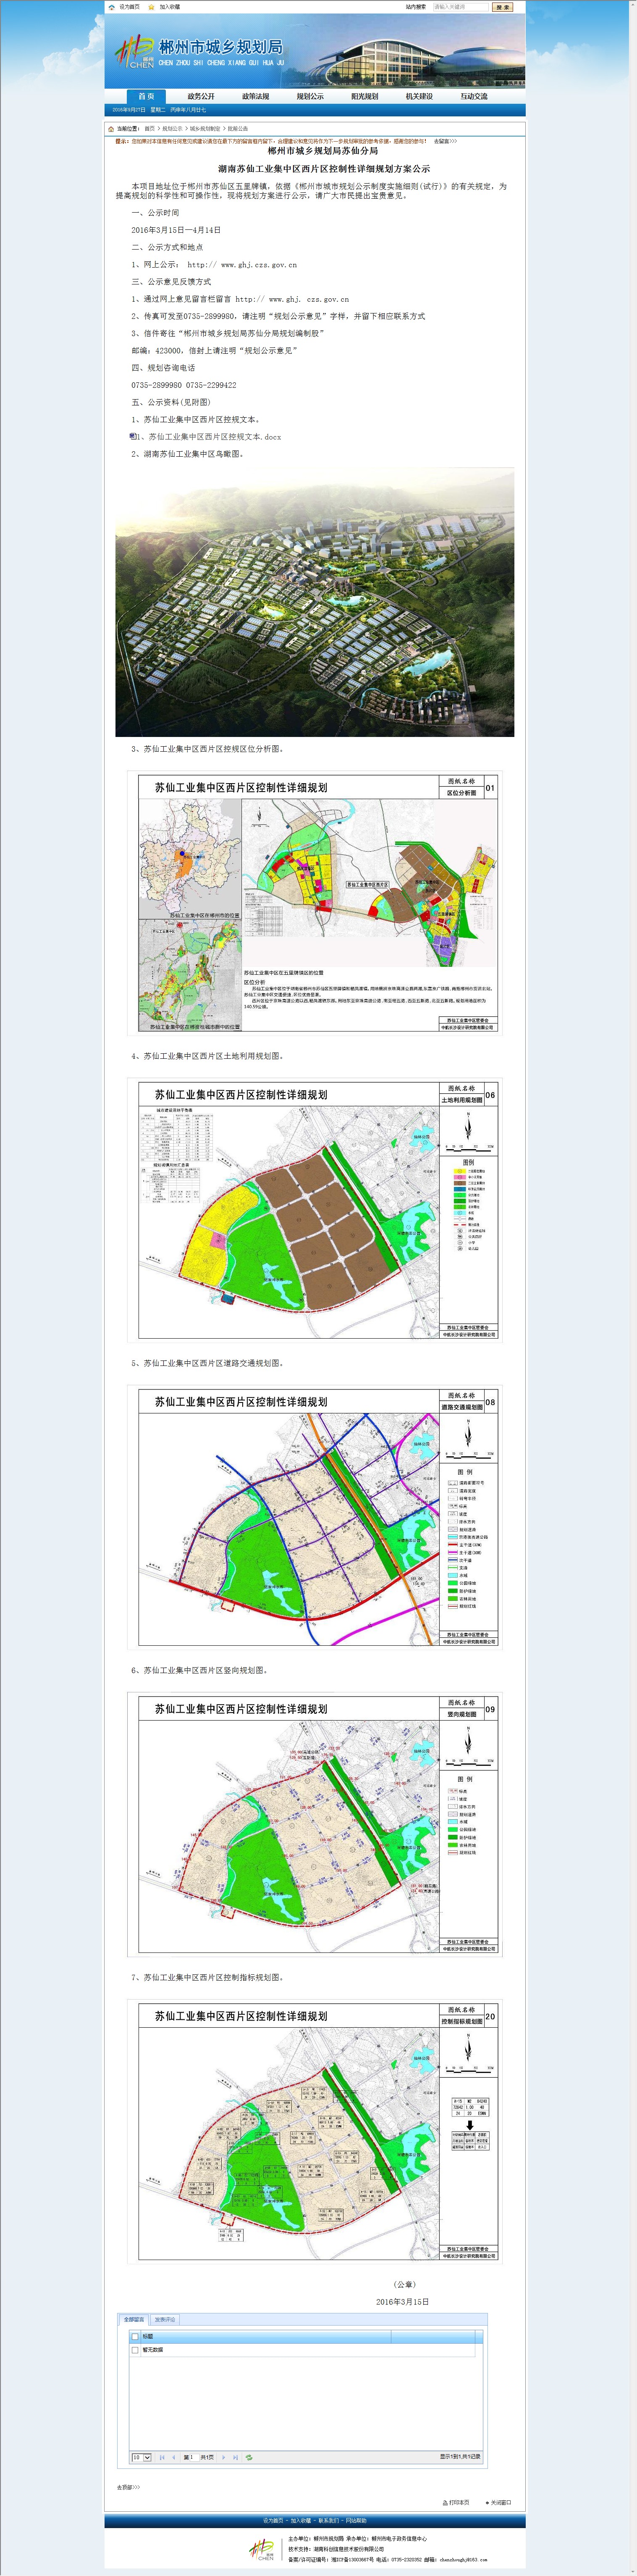This screenshot has width=637, height=2576.
Task: Click 批前公告 link in breadcrumb
Action: tap(238, 128)
